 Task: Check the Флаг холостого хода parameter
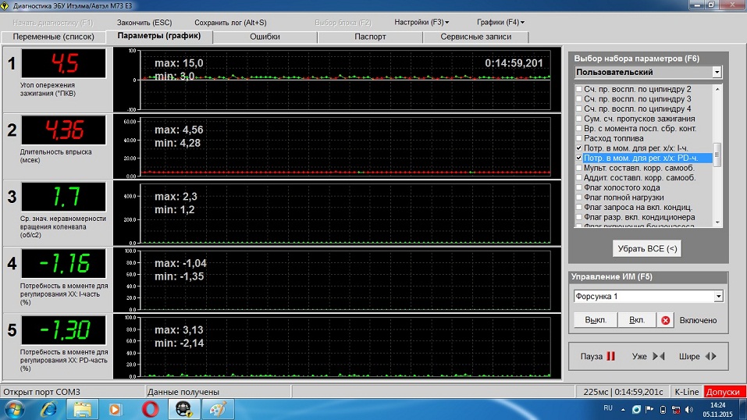(578, 187)
